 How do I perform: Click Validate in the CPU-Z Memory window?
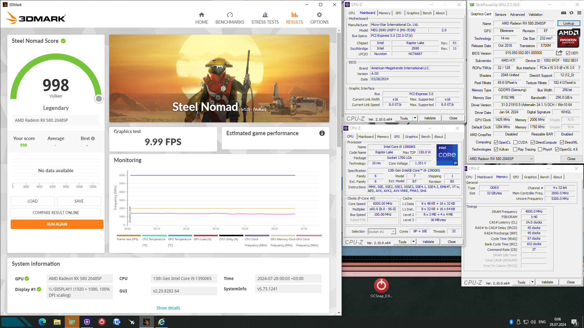pyautogui.click(x=547, y=282)
